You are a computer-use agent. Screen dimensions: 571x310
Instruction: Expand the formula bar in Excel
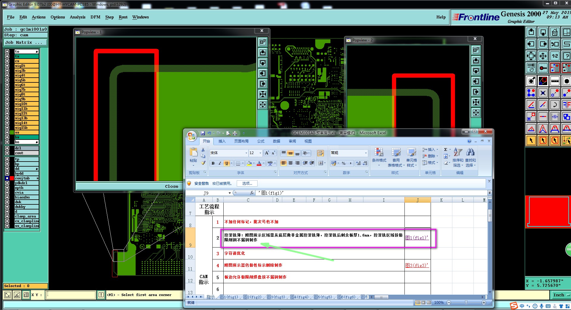[490, 193]
